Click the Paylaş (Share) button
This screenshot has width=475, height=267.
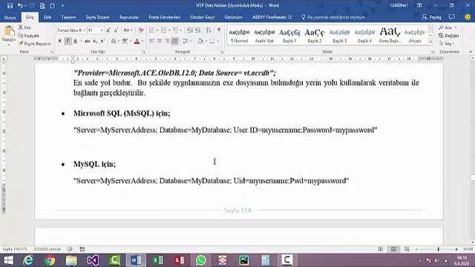pyautogui.click(x=432, y=18)
